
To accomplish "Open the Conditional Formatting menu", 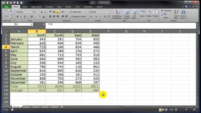I will 117,14.
